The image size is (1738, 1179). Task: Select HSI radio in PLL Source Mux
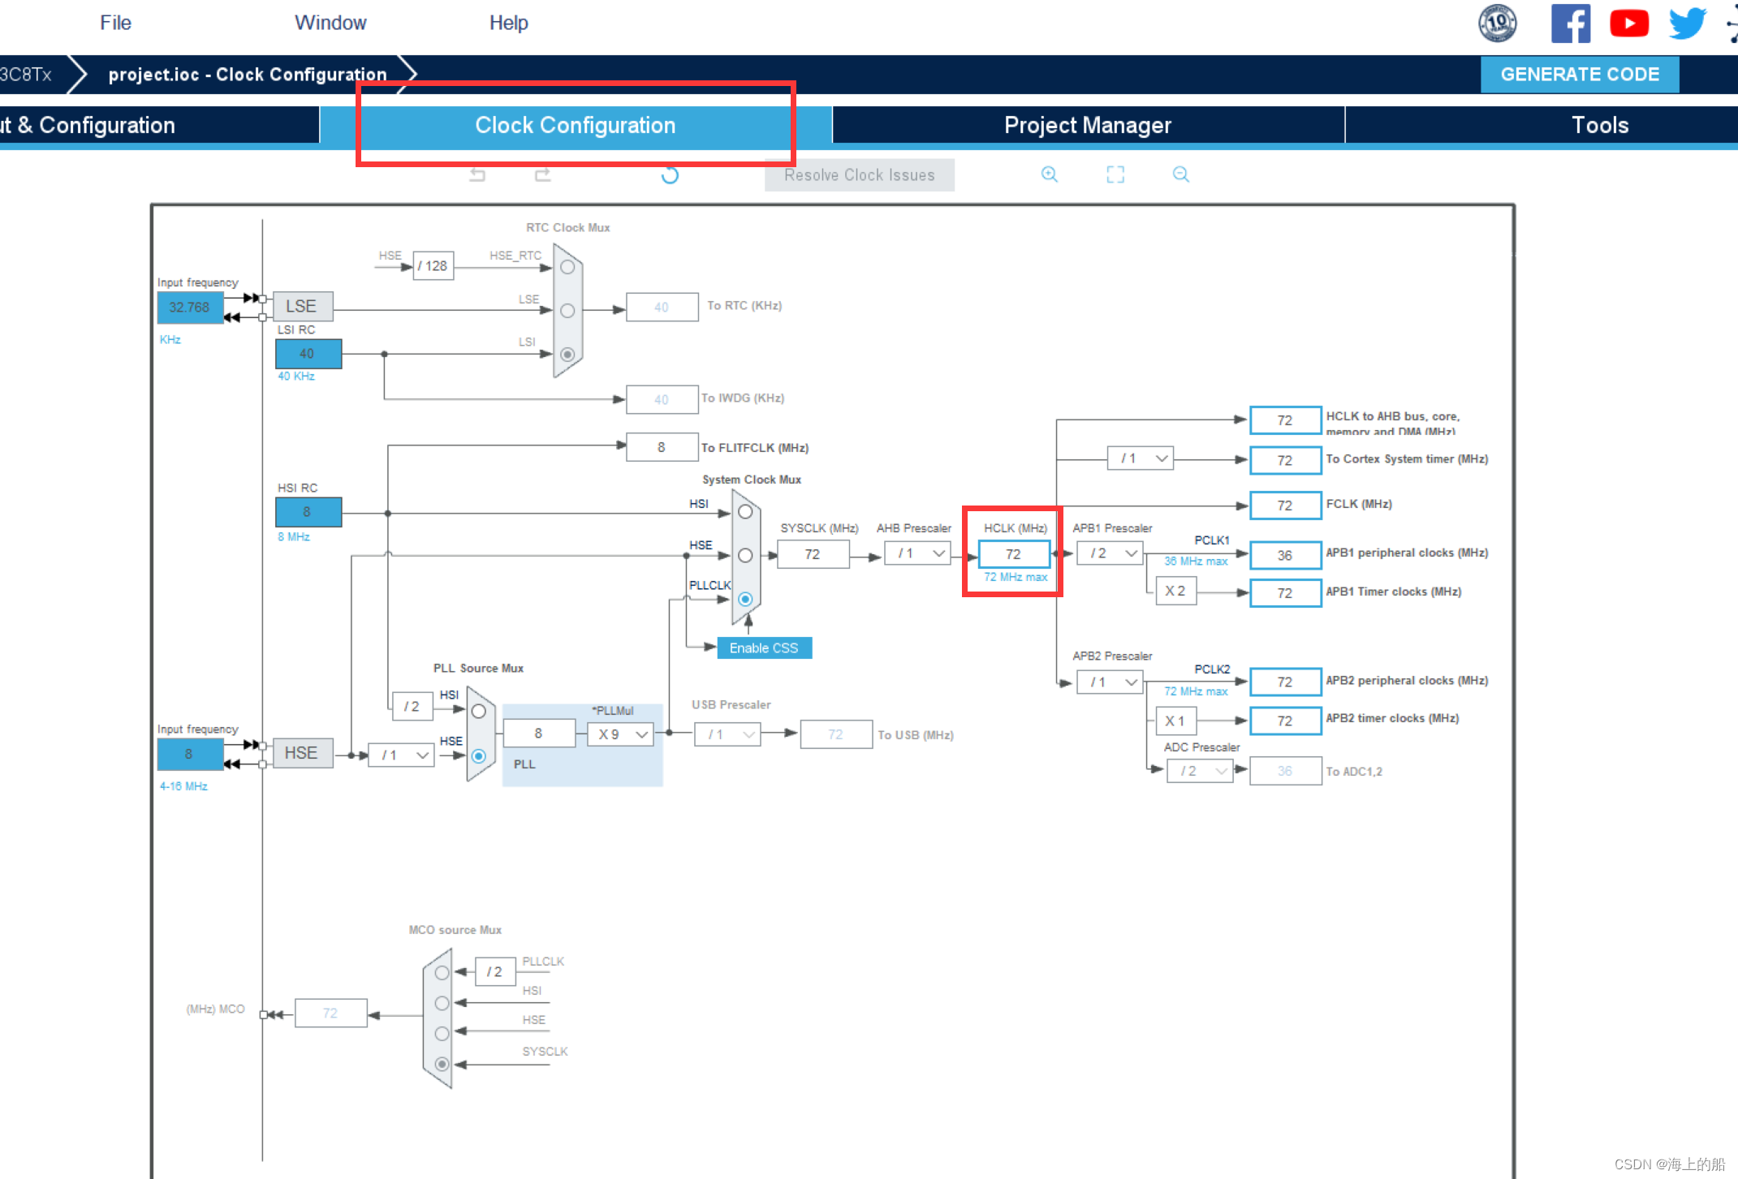point(479,712)
